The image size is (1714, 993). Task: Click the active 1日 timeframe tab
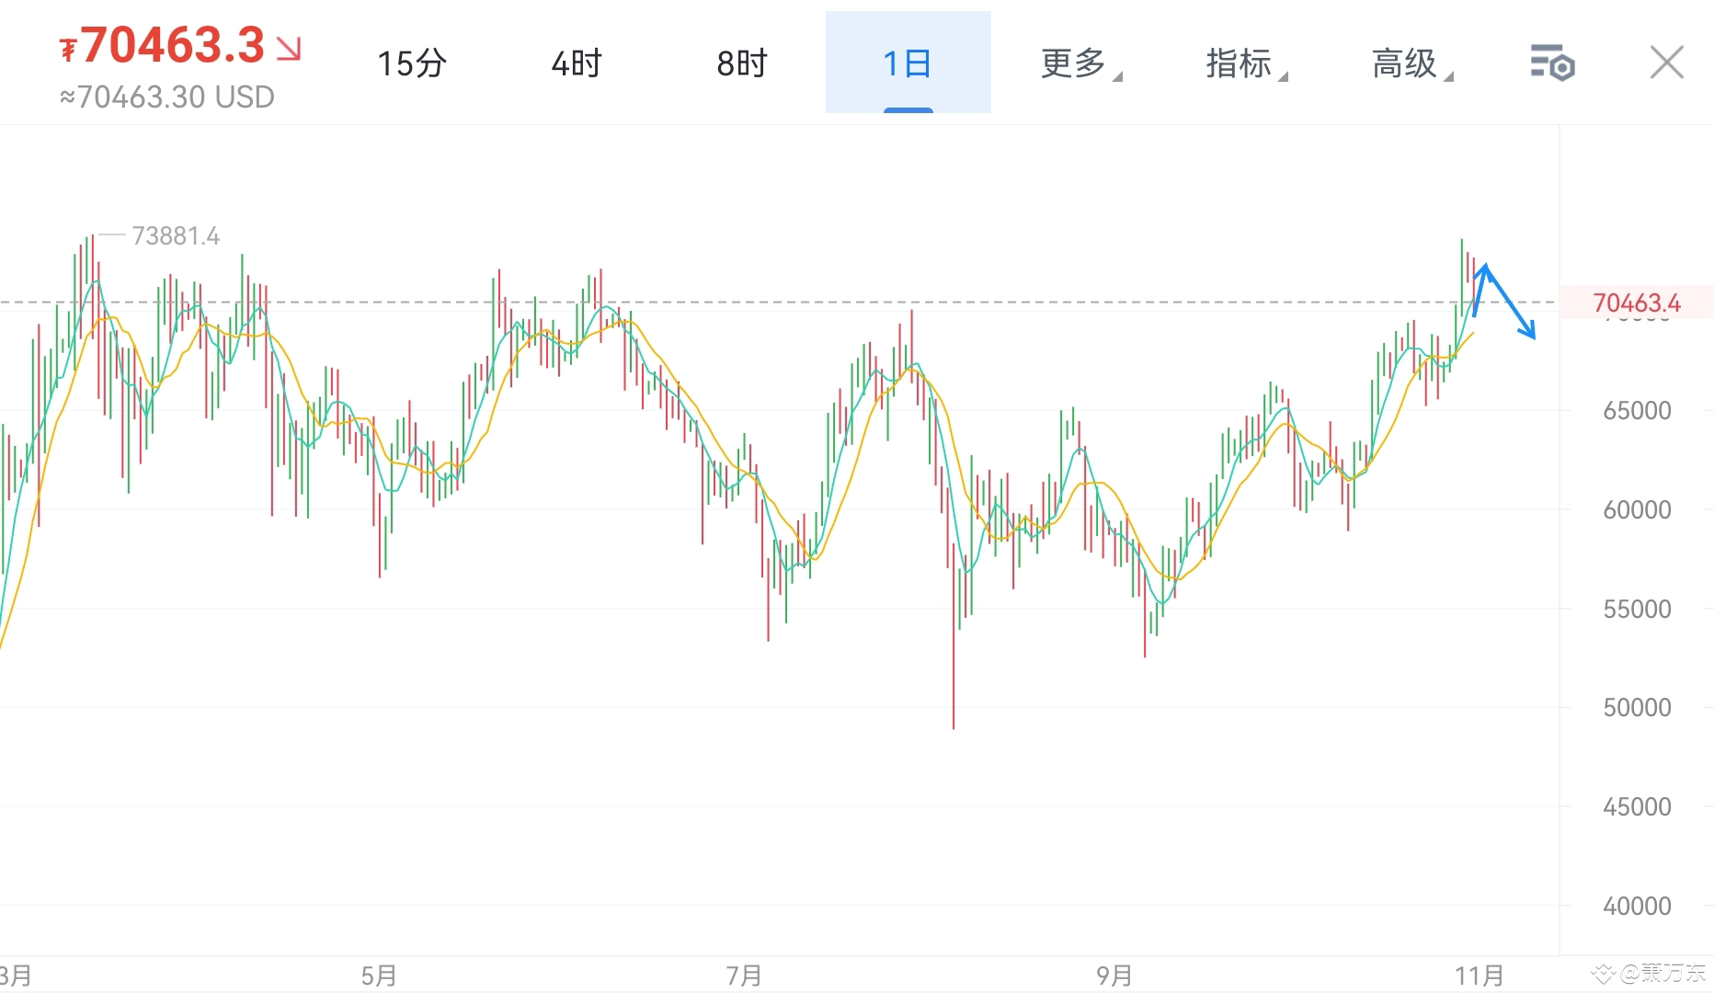click(907, 64)
